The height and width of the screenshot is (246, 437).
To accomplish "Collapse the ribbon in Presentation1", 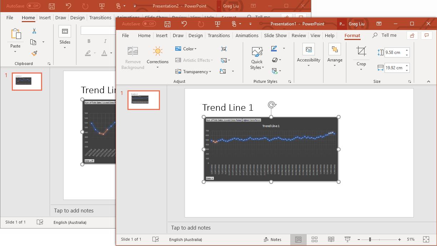I will tap(428, 81).
